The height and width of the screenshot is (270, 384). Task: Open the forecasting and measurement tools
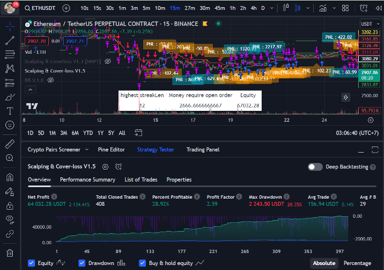click(10, 83)
